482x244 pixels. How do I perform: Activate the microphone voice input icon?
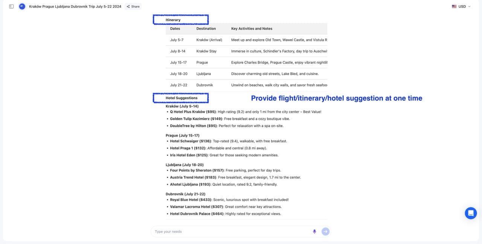314,231
